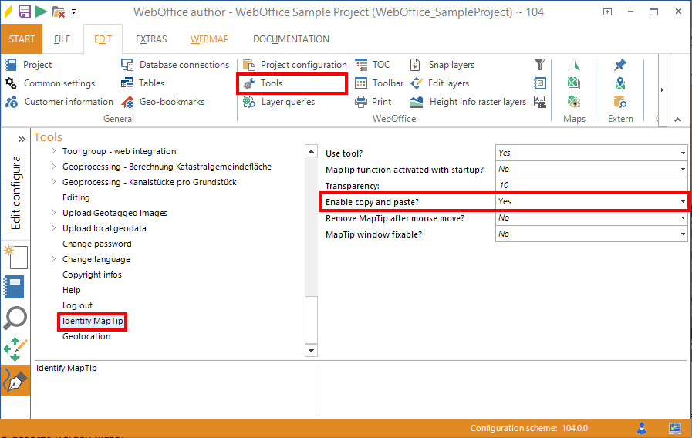Click the blue notebook icon in sidebar
Viewport: 692px width, 438px height.
pos(15,287)
